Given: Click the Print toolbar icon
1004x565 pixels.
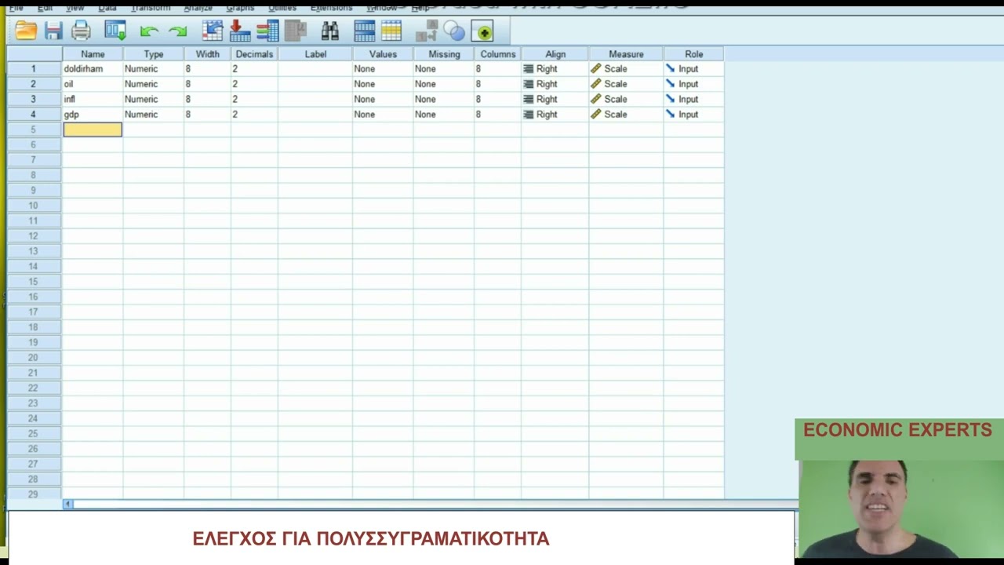Looking at the screenshot, I should pos(81,31).
